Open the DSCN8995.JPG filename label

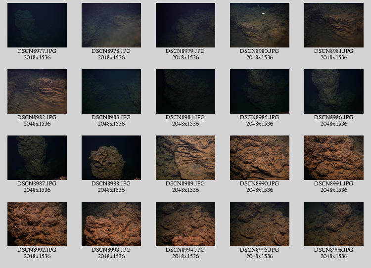(x=260, y=250)
